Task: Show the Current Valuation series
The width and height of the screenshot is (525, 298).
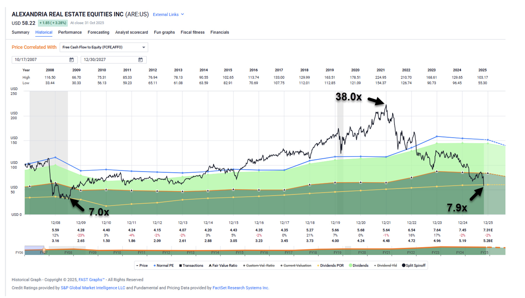Action: click(x=296, y=266)
